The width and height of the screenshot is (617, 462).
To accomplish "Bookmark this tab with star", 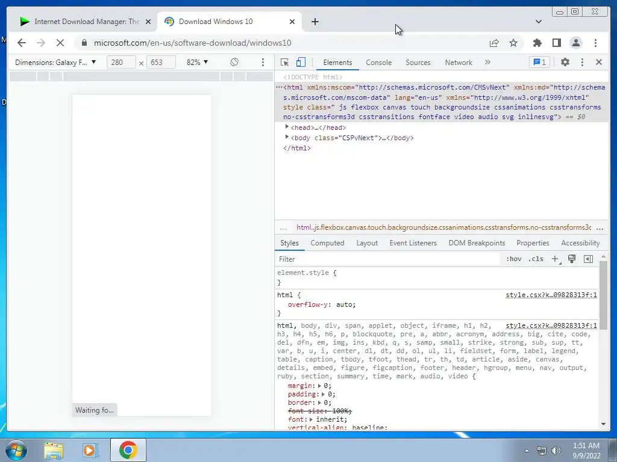I will coord(513,43).
